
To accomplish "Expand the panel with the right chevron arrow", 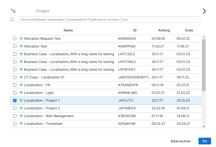I will (x=204, y=11).
